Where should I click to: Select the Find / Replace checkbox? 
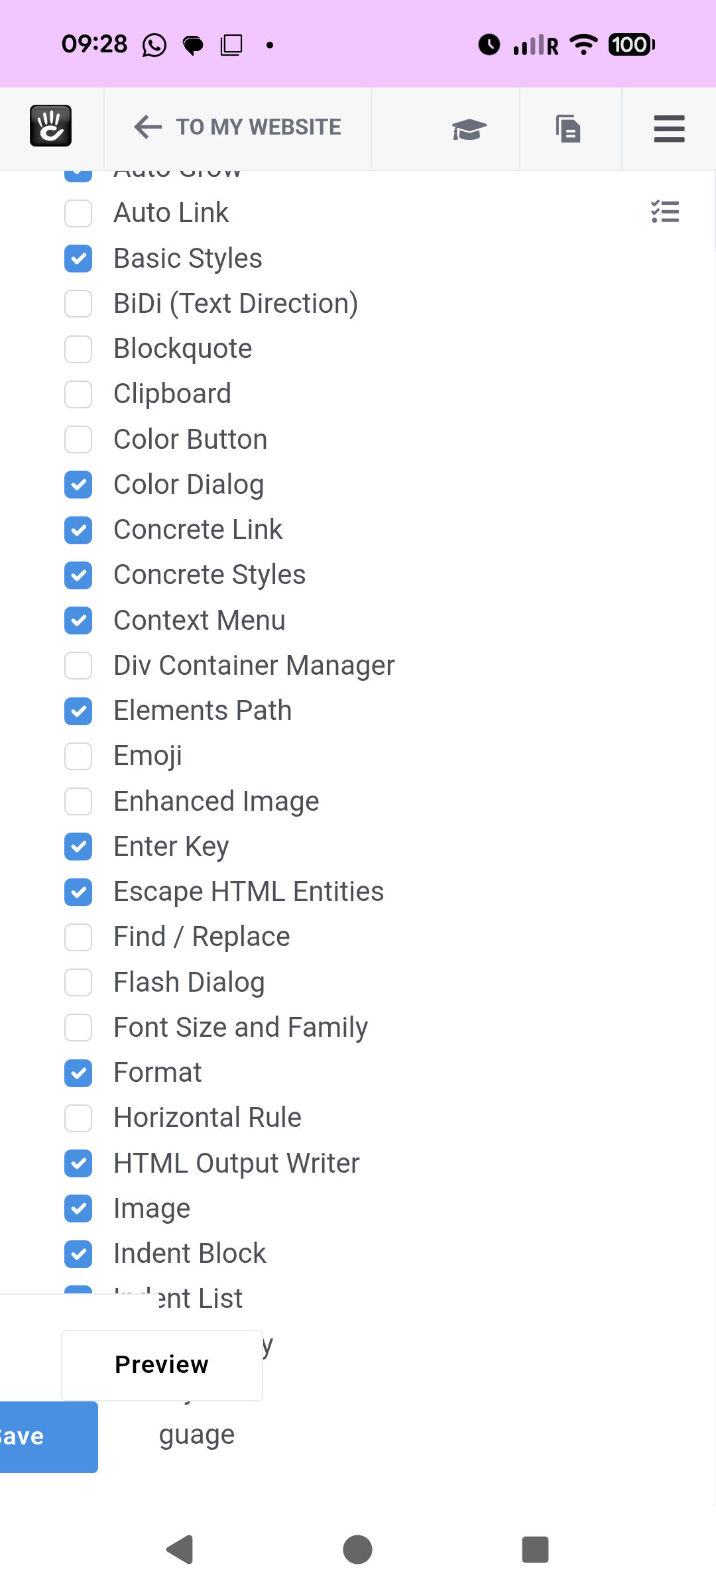[x=78, y=937]
